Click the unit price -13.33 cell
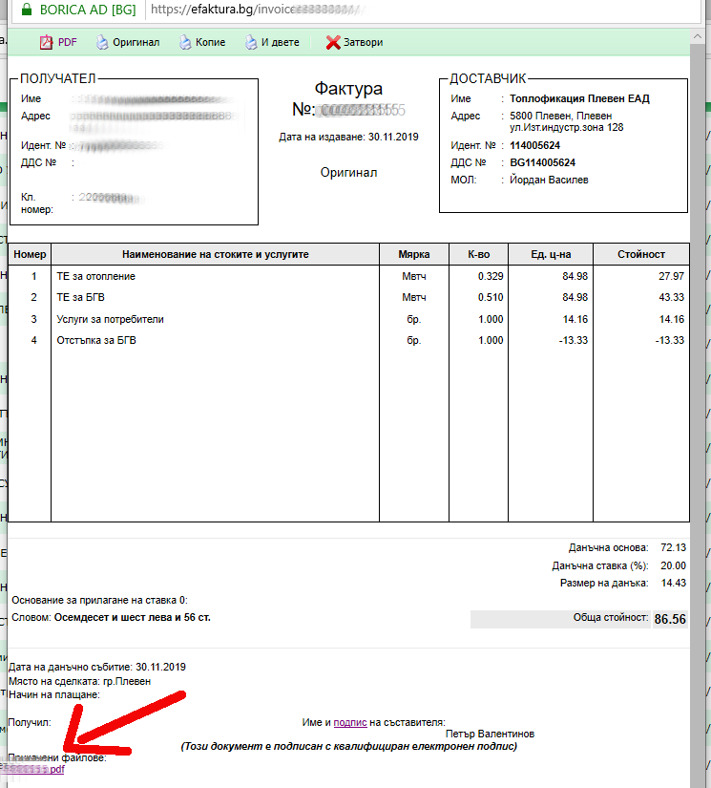This screenshot has height=788, width=711. pyautogui.click(x=574, y=340)
